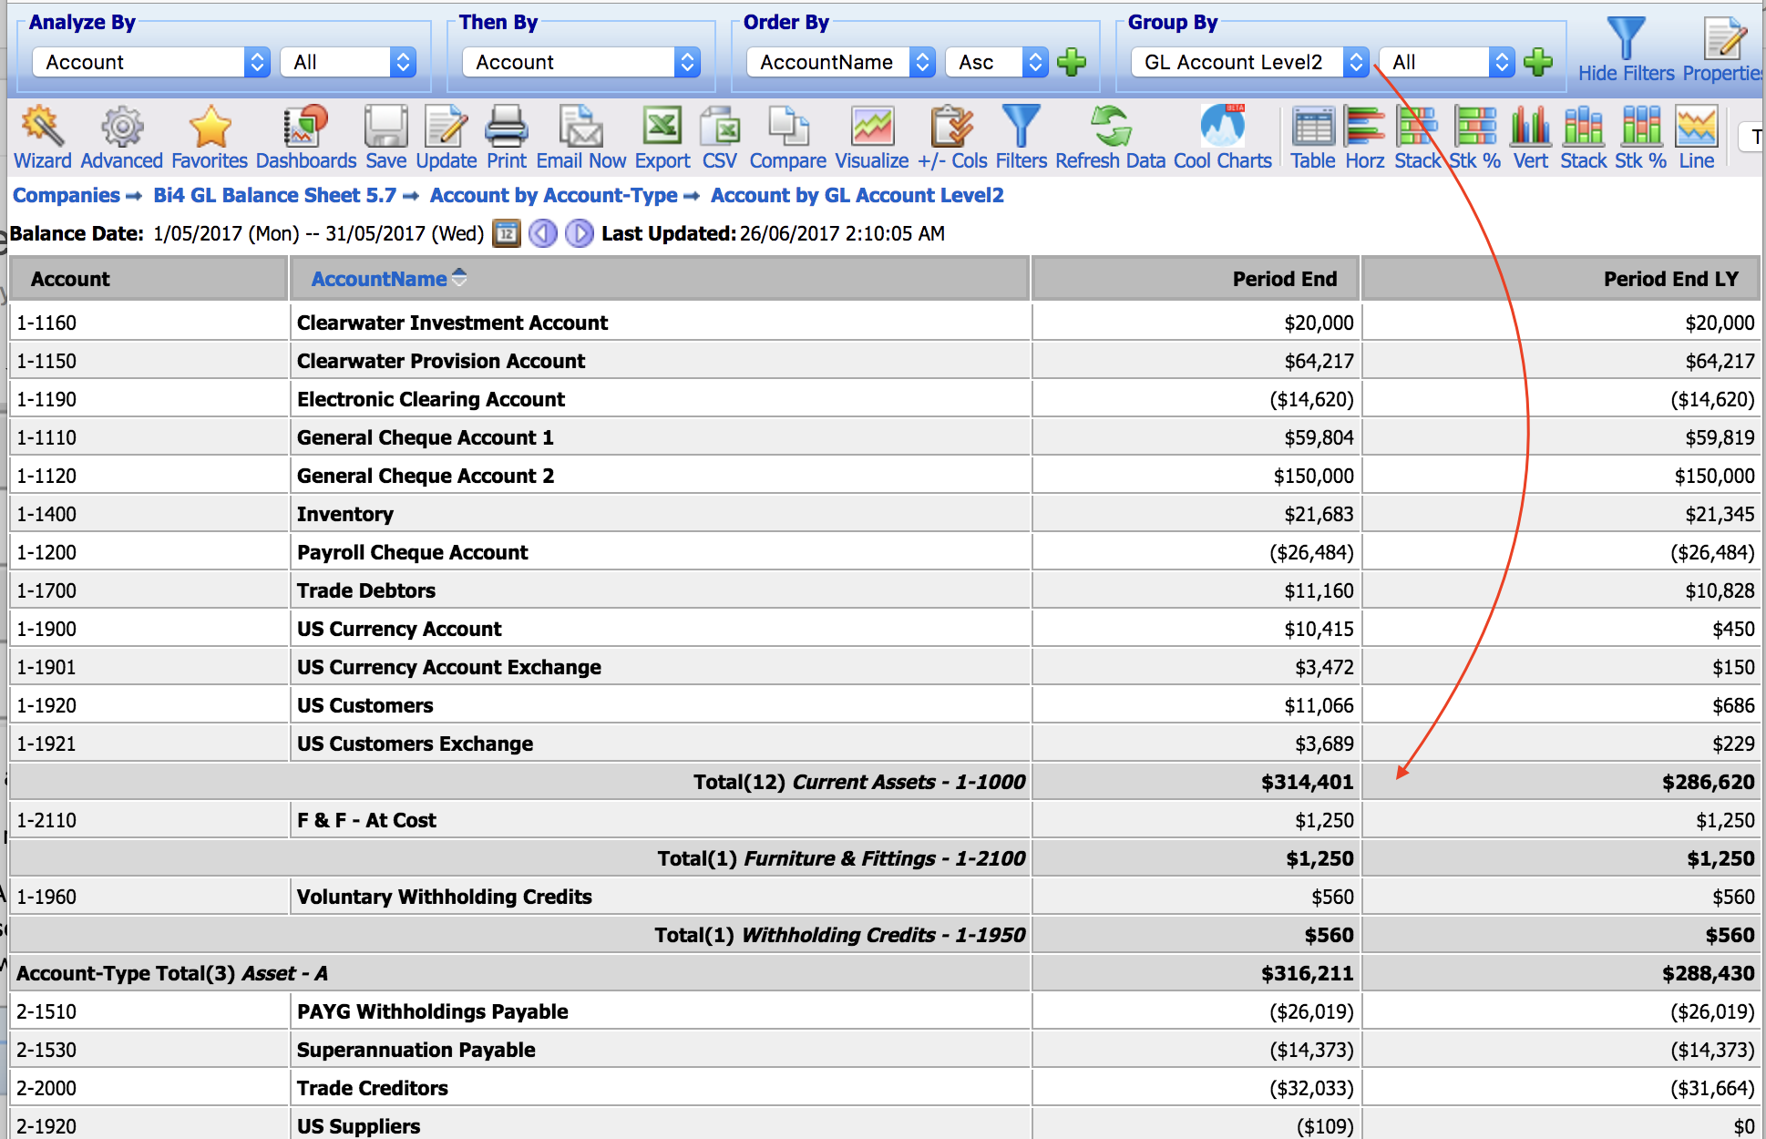The height and width of the screenshot is (1139, 1766).
Task: Open Compare tool
Action: tap(787, 138)
